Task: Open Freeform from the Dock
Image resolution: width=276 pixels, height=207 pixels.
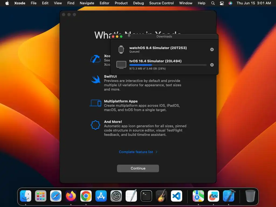Action: (x=213, y=196)
